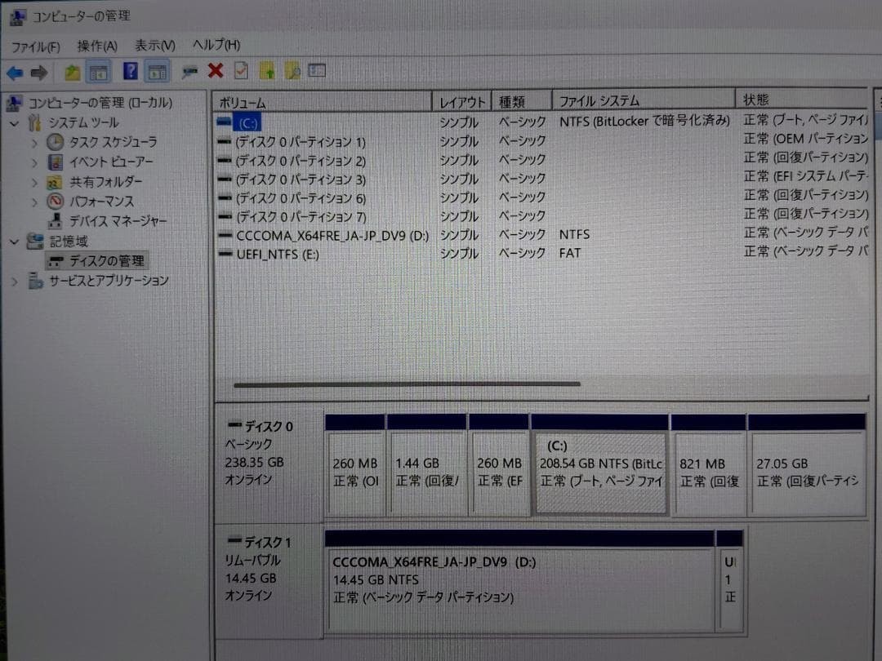
Task: Select (ディスク 0 パーティション 2) row
Action: pyautogui.click(x=541, y=160)
